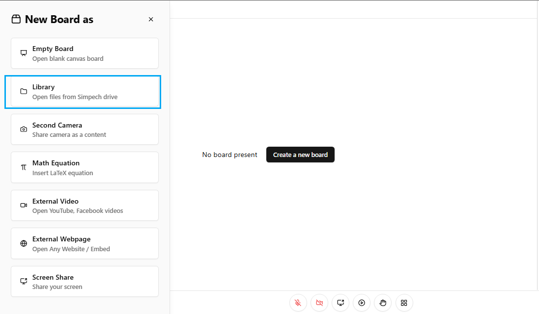This screenshot has width=539, height=314.
Task: Select the Empty Board option
Action: [x=85, y=53]
